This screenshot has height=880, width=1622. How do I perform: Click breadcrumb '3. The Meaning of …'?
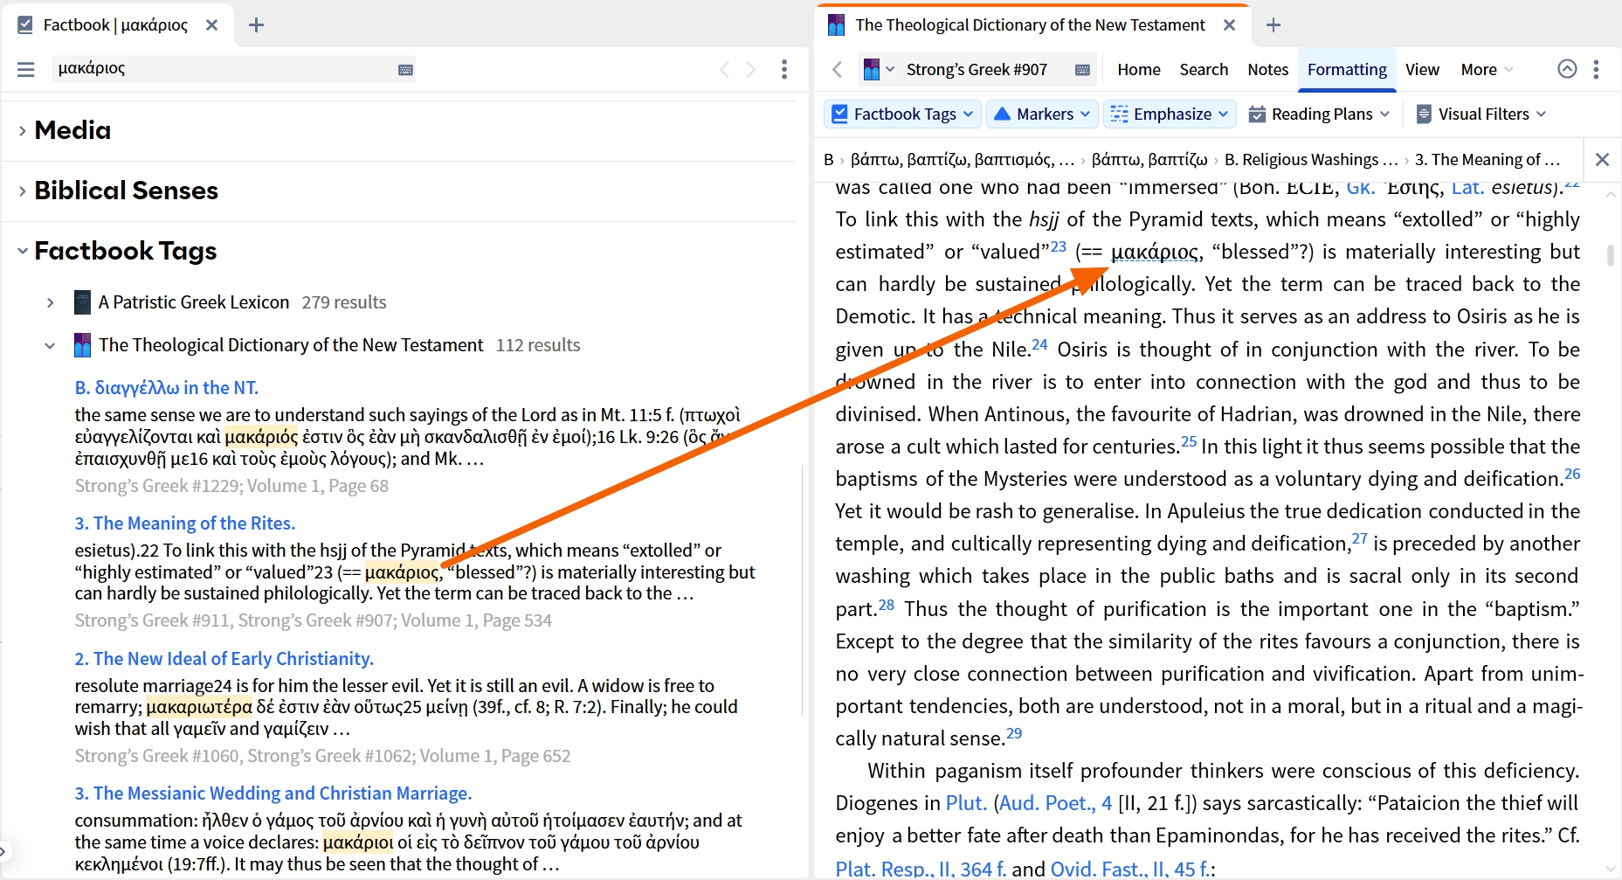(1487, 159)
